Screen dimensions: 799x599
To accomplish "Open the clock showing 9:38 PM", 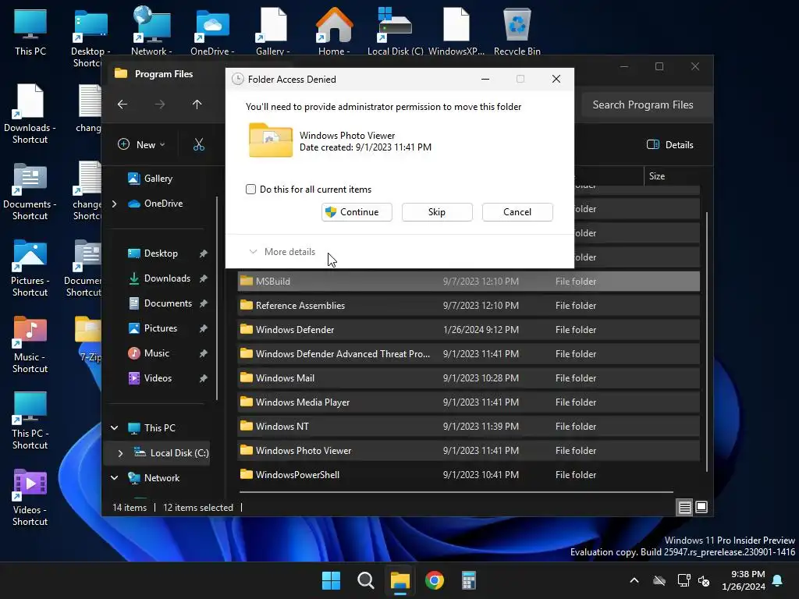I will (744, 580).
